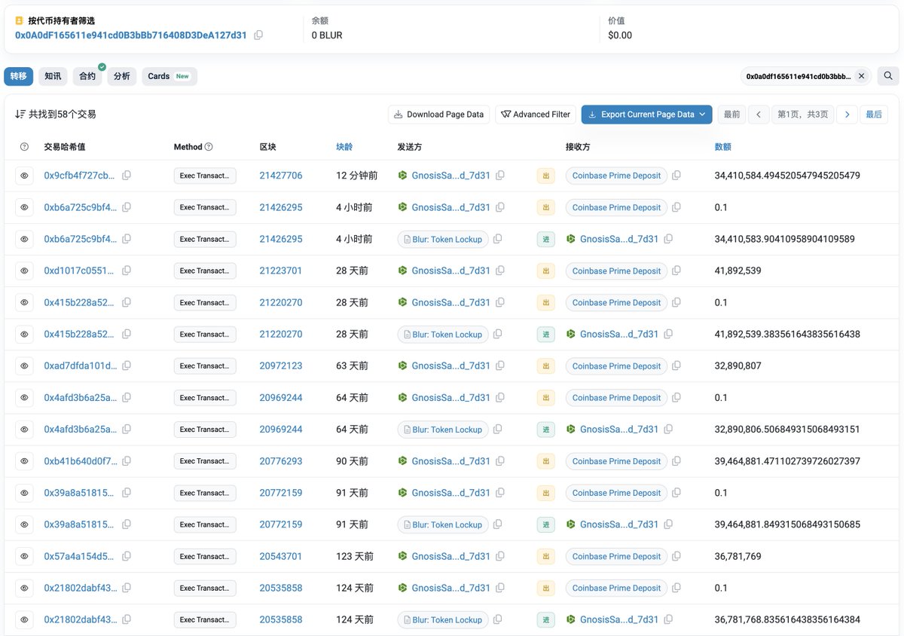Click the sort icon beside 共找到58个交易
This screenshot has height=636, width=904.
[x=20, y=115]
